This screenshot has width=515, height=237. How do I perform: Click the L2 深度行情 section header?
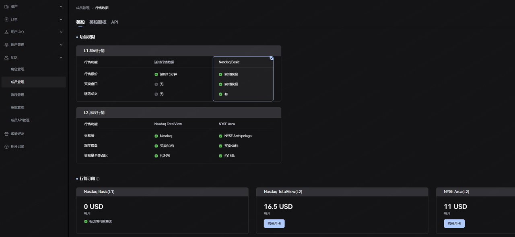179,112
